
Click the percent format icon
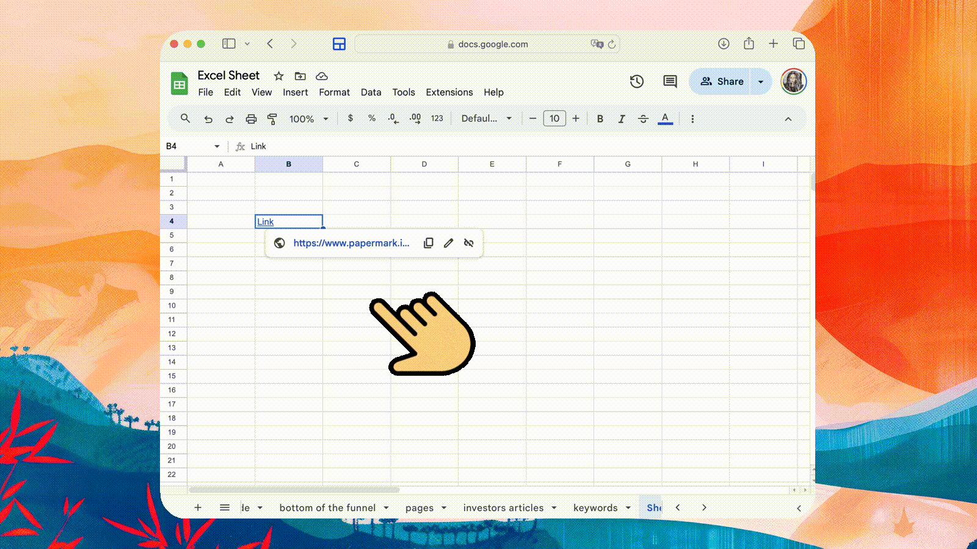tap(372, 118)
